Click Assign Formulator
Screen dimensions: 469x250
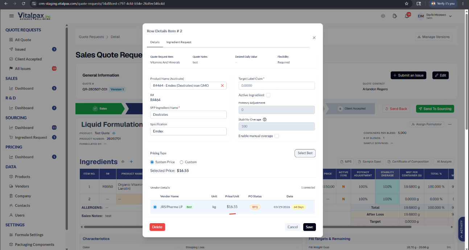[427, 124]
